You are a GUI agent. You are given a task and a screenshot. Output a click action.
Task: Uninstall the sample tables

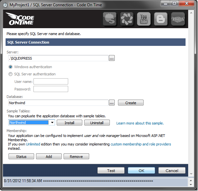(x=97, y=123)
